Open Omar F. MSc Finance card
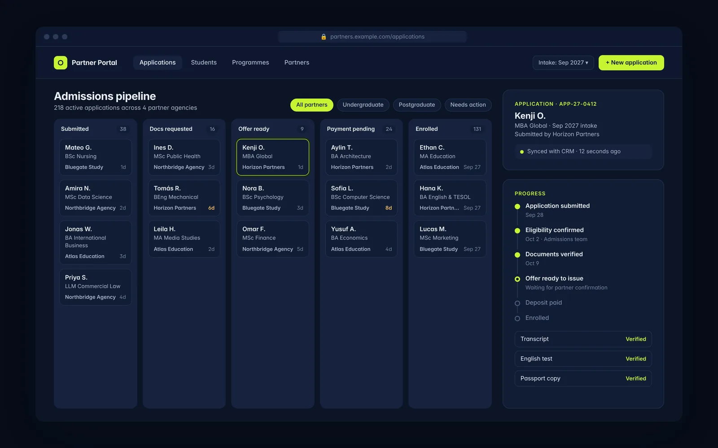Viewport: 718px width, 448px height. pyautogui.click(x=273, y=239)
